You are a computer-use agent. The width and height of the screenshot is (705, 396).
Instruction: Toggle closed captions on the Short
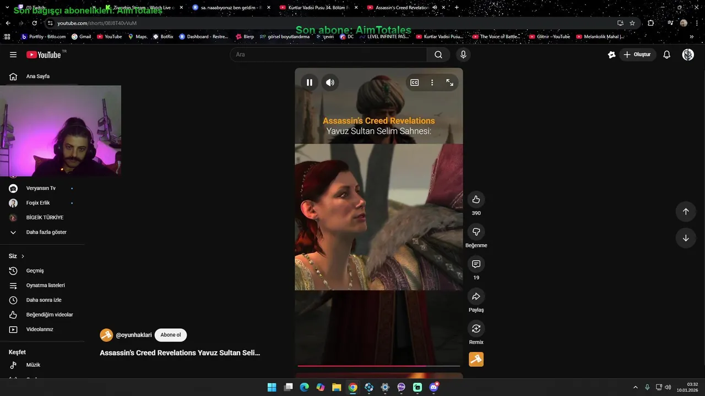(415, 82)
